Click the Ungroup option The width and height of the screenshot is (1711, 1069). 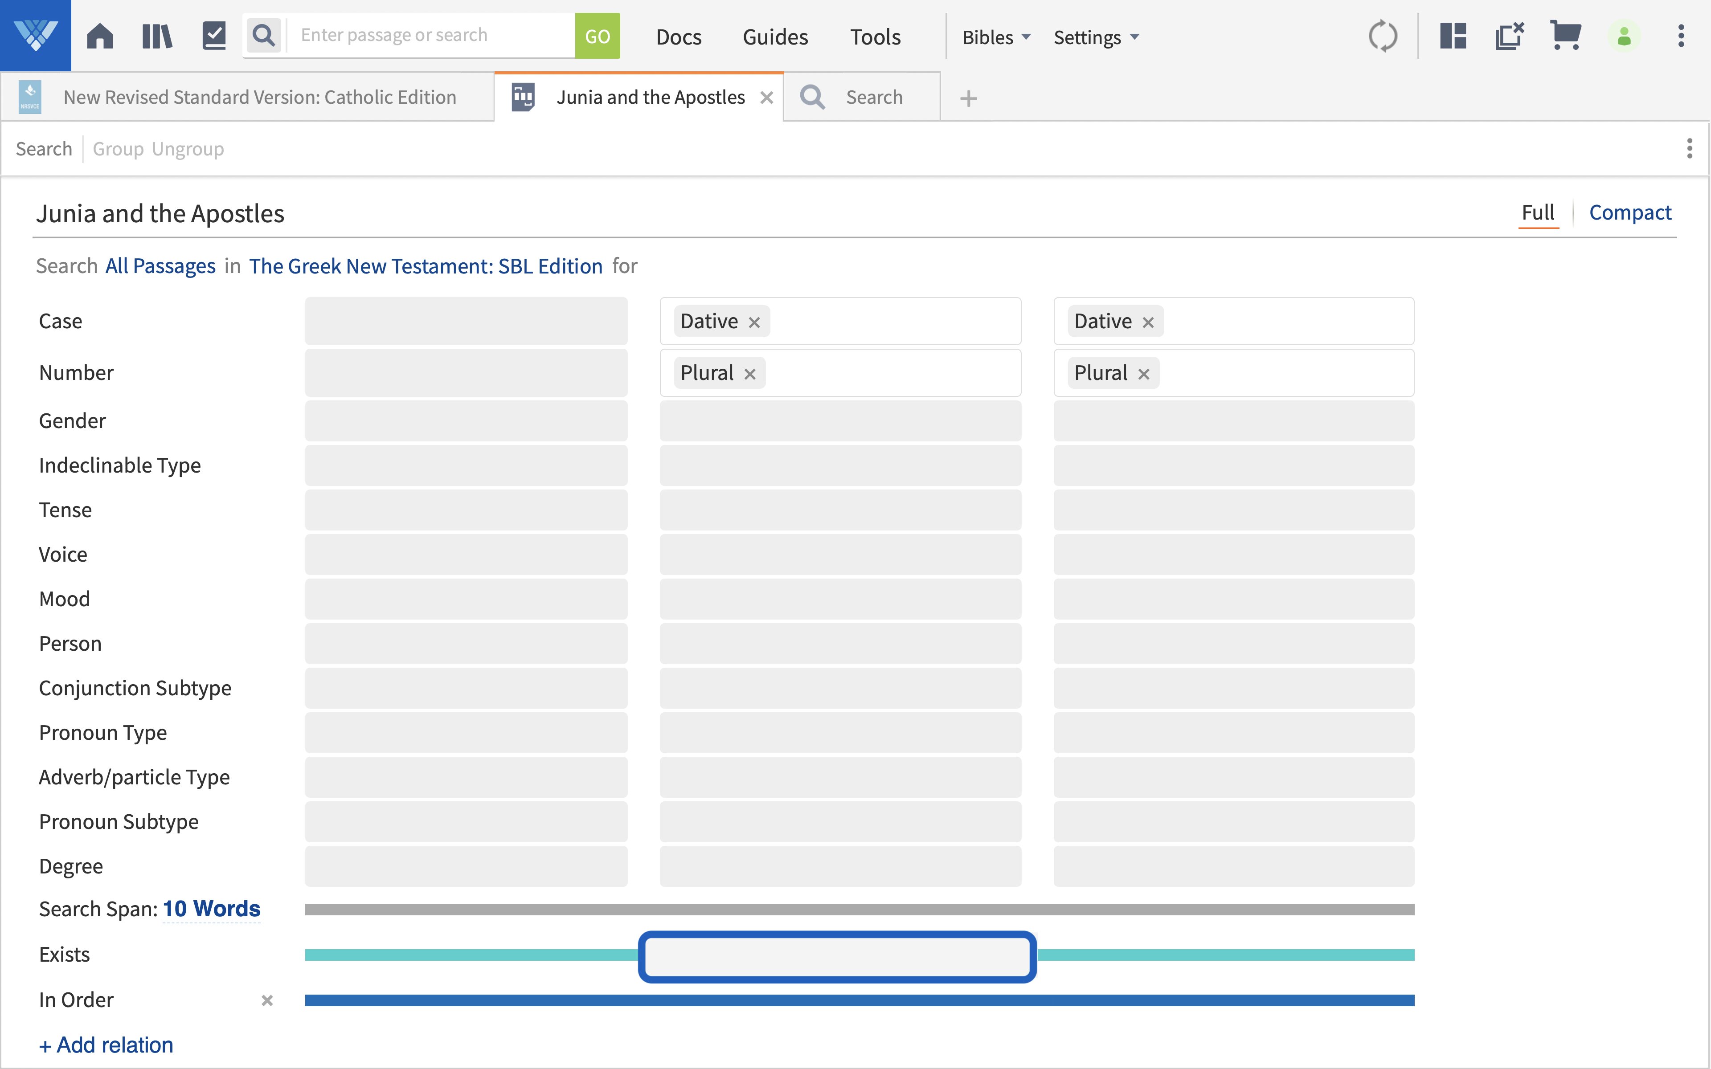tap(188, 148)
